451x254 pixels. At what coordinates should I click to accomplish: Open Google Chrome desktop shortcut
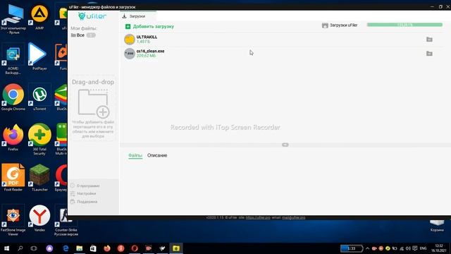coord(13,98)
